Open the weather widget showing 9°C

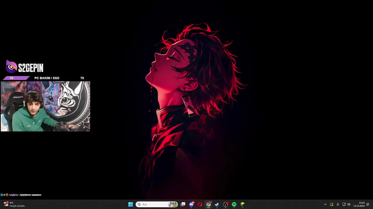14,204
